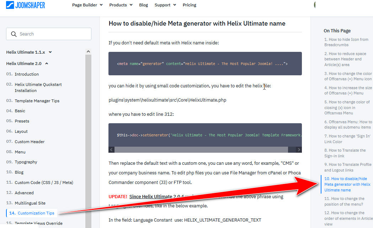Jump to 'change Sign In Link Color'

347,139
